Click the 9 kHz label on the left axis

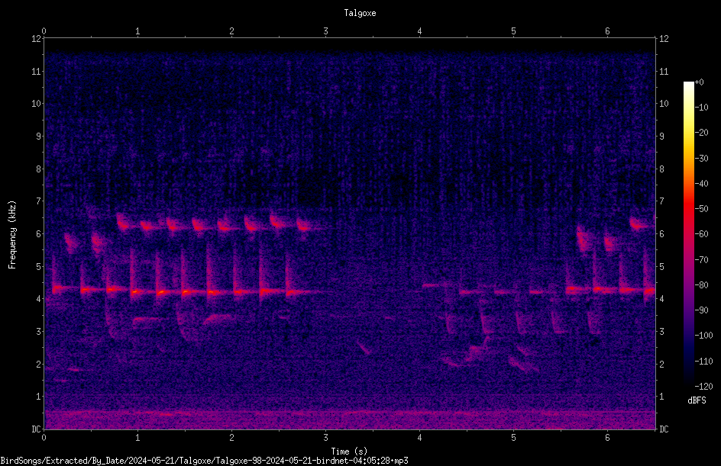pos(39,136)
